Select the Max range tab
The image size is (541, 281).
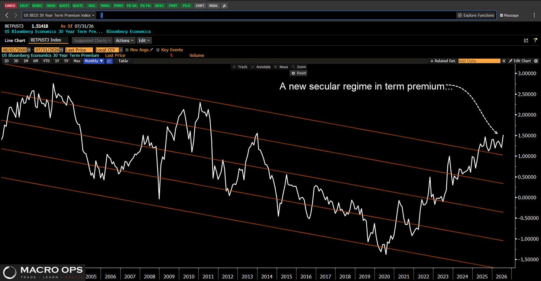tap(77, 61)
